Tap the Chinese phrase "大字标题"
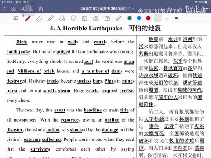211x158 pixels. pyautogui.click(x=154, y=119)
